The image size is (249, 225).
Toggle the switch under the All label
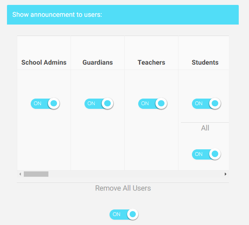coord(206,154)
